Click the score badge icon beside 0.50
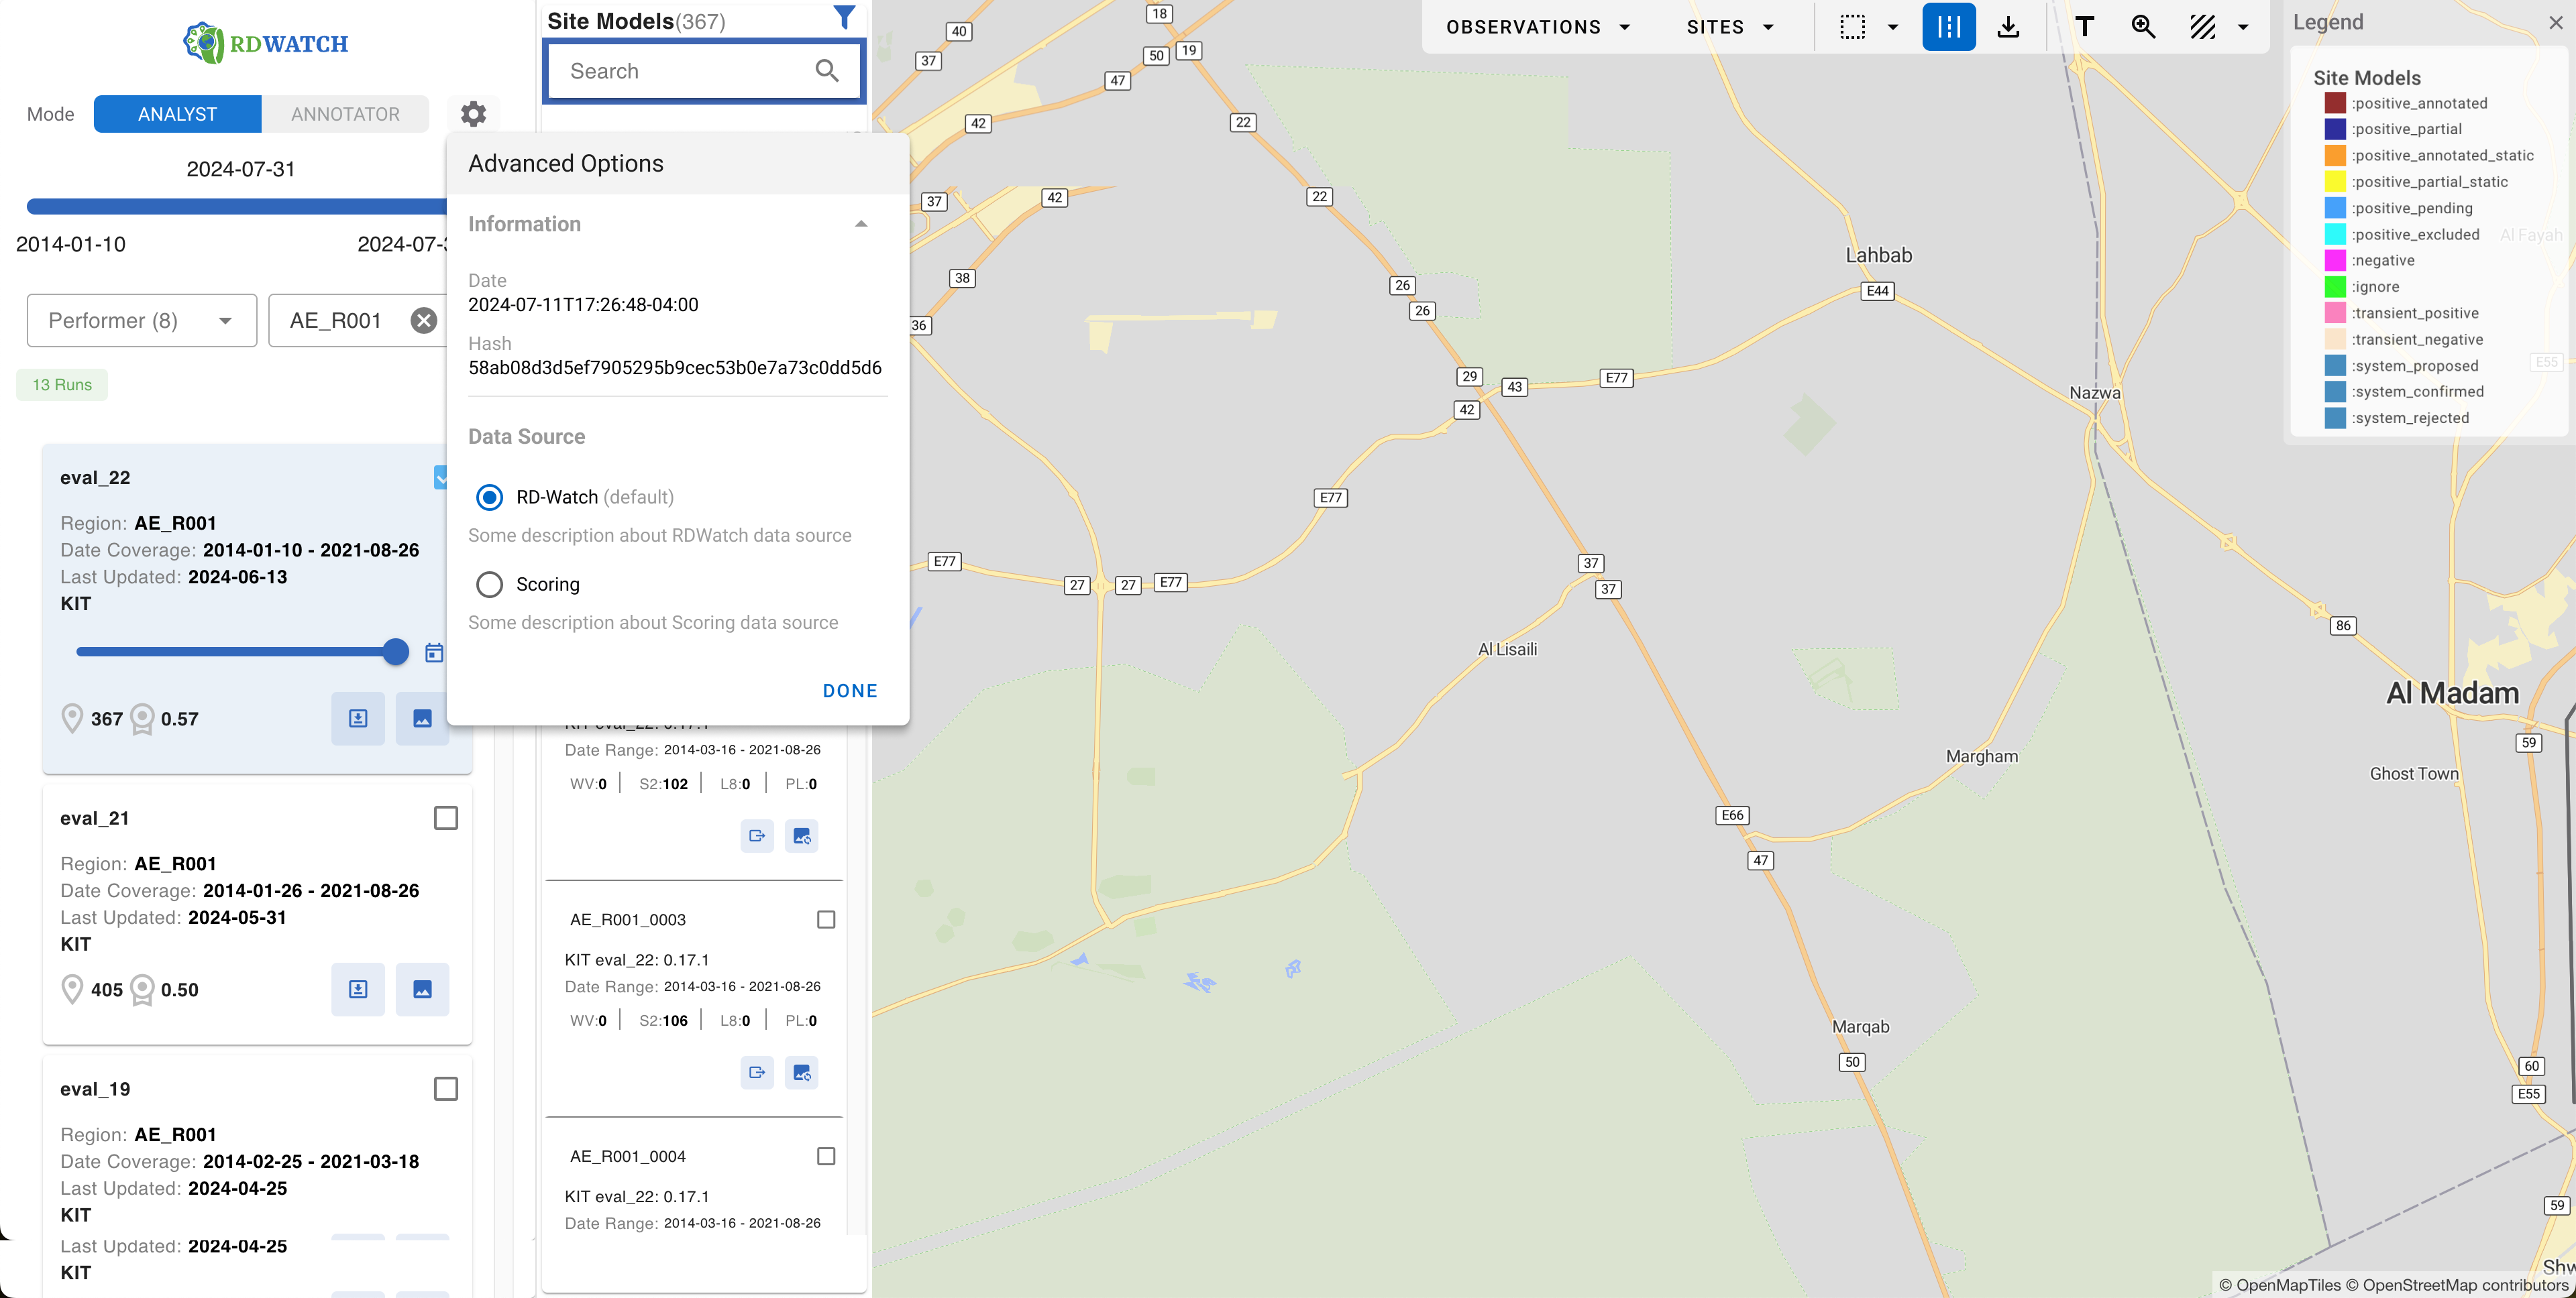The height and width of the screenshot is (1298, 2576). [x=143, y=989]
